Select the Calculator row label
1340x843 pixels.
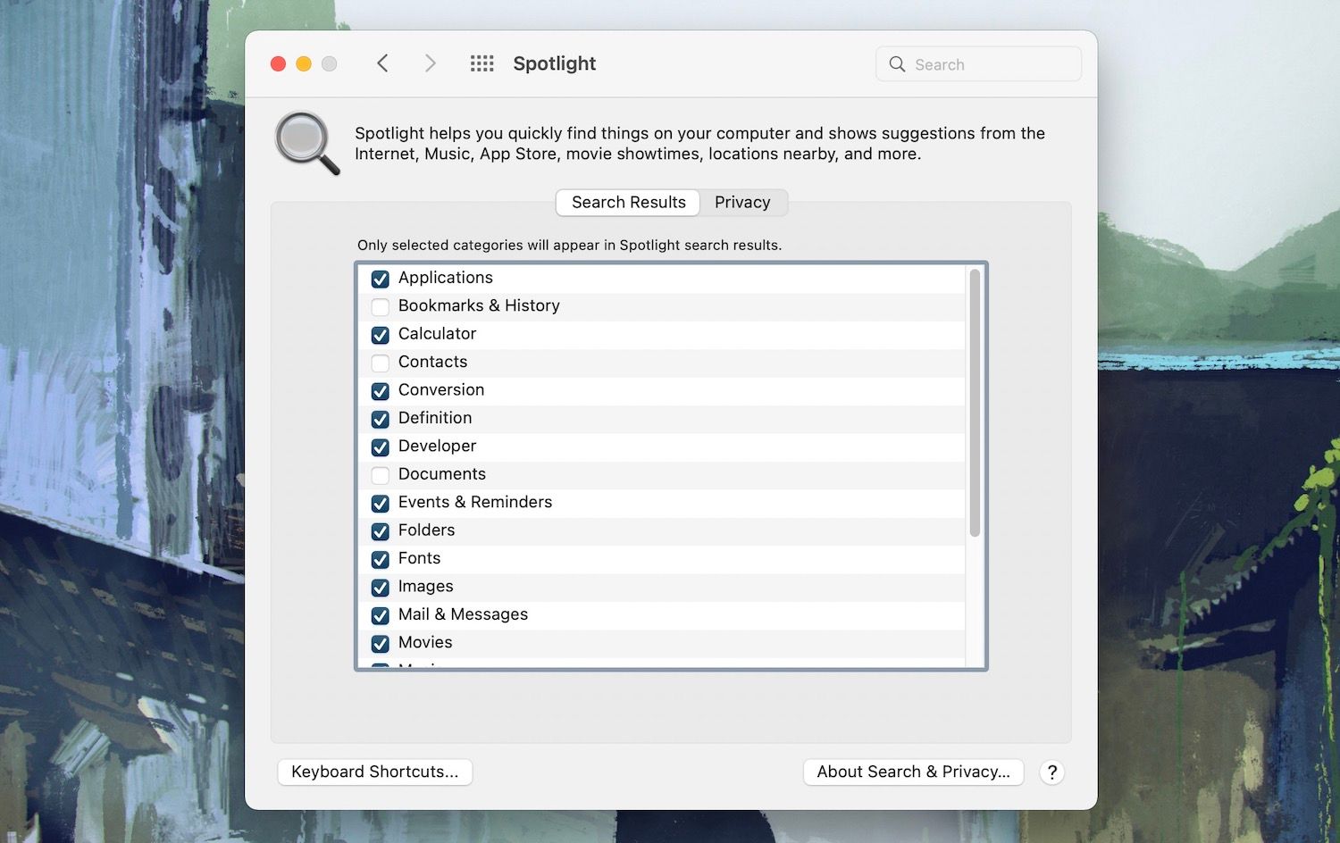[x=437, y=334]
